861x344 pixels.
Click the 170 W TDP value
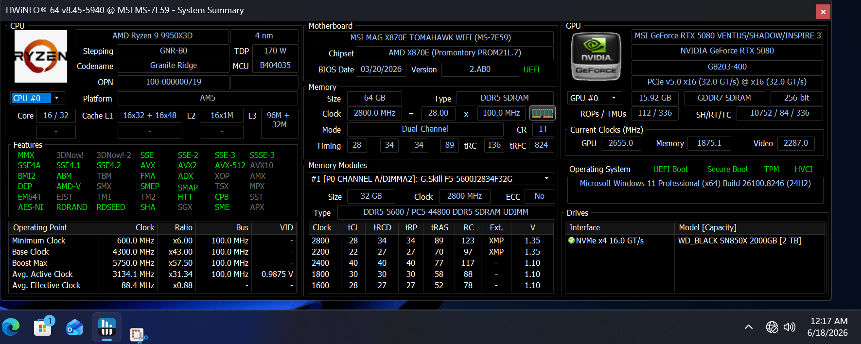tap(275, 51)
